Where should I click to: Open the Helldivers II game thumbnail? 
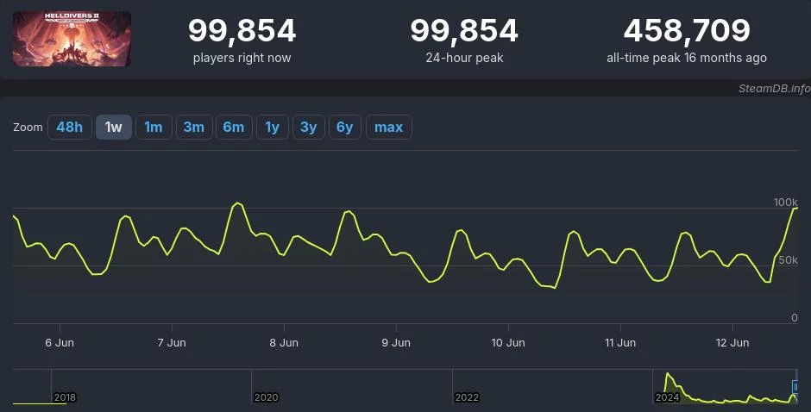pyautogui.click(x=72, y=39)
